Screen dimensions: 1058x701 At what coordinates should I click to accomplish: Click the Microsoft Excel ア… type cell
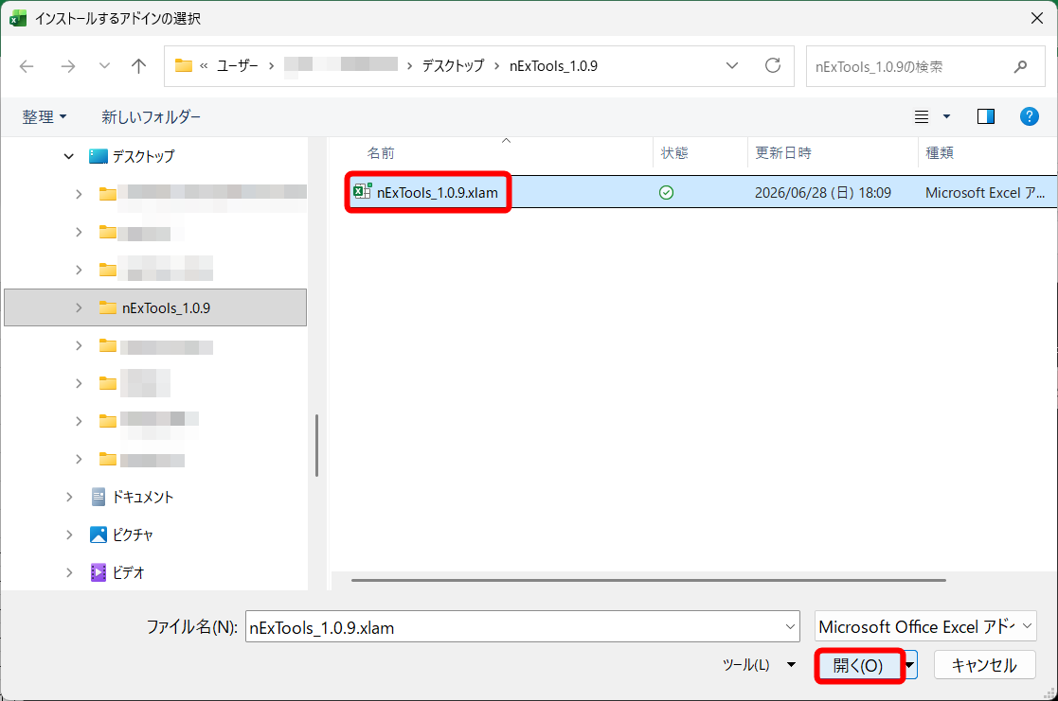[x=985, y=193]
